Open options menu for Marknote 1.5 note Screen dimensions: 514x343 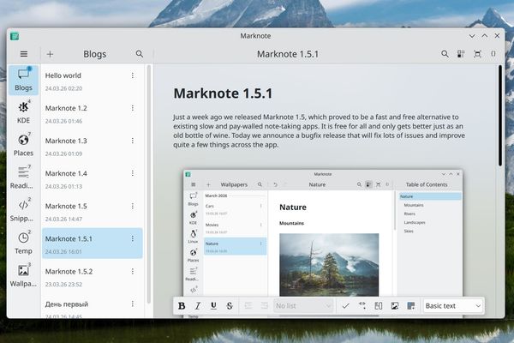tap(133, 206)
